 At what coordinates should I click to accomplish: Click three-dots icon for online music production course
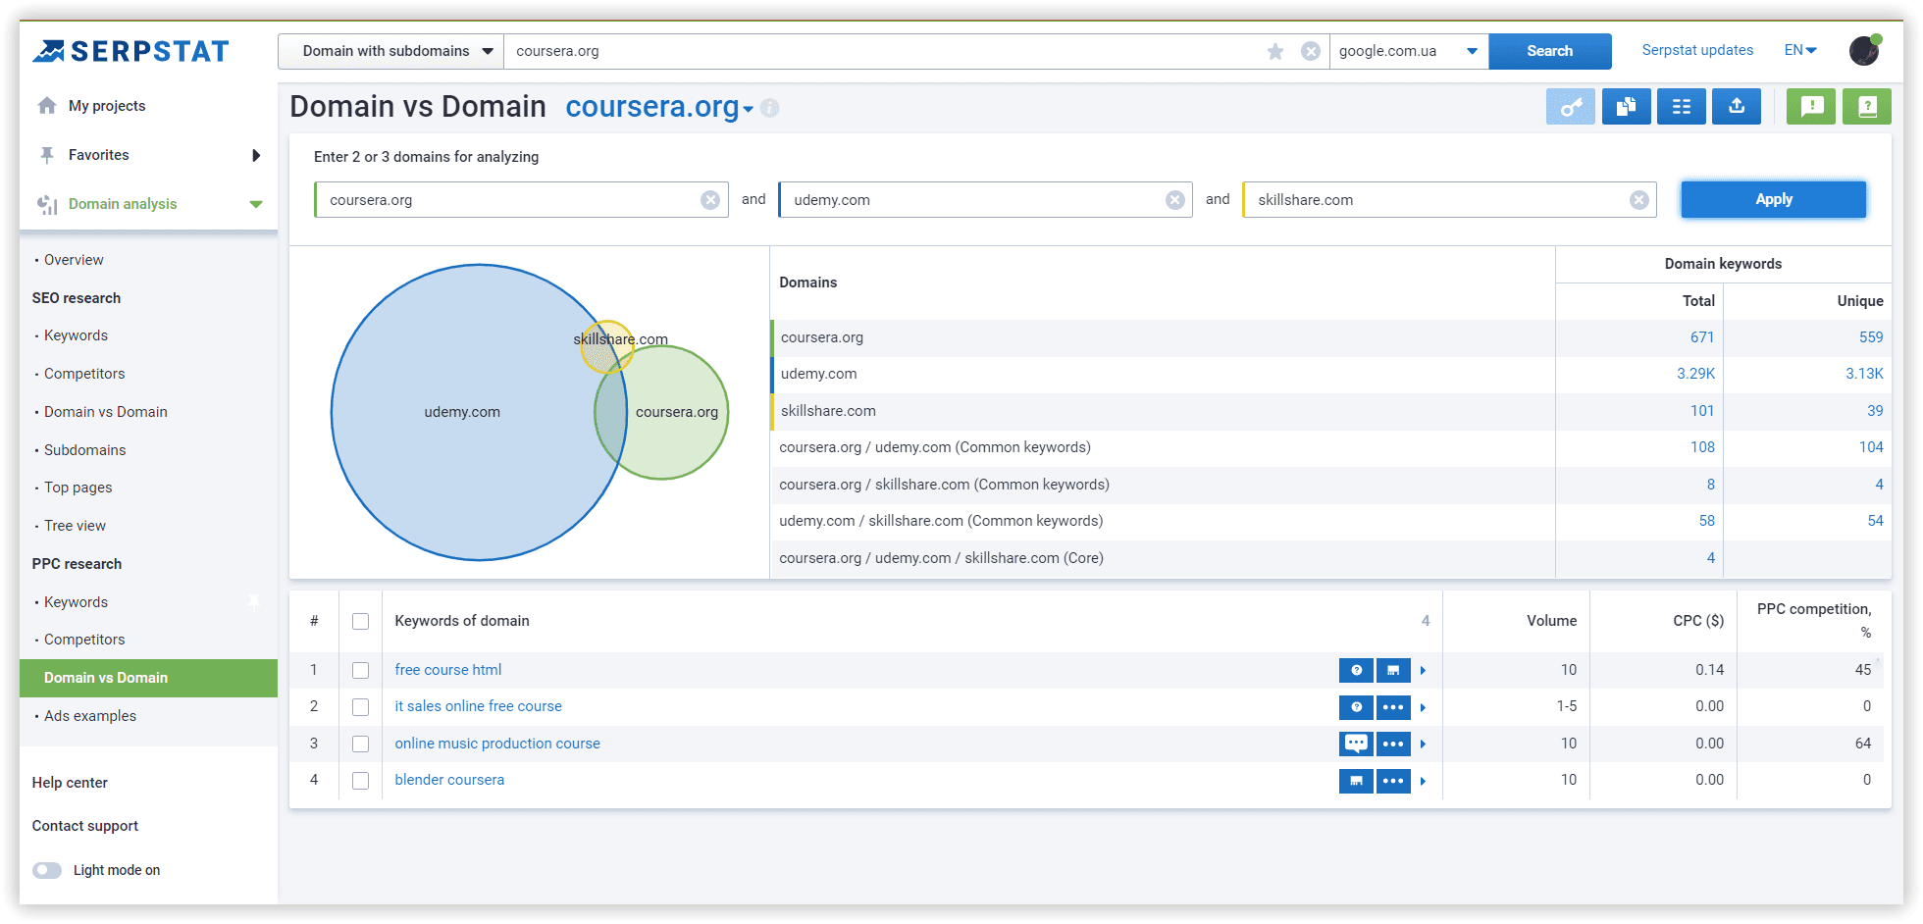pos(1393,744)
